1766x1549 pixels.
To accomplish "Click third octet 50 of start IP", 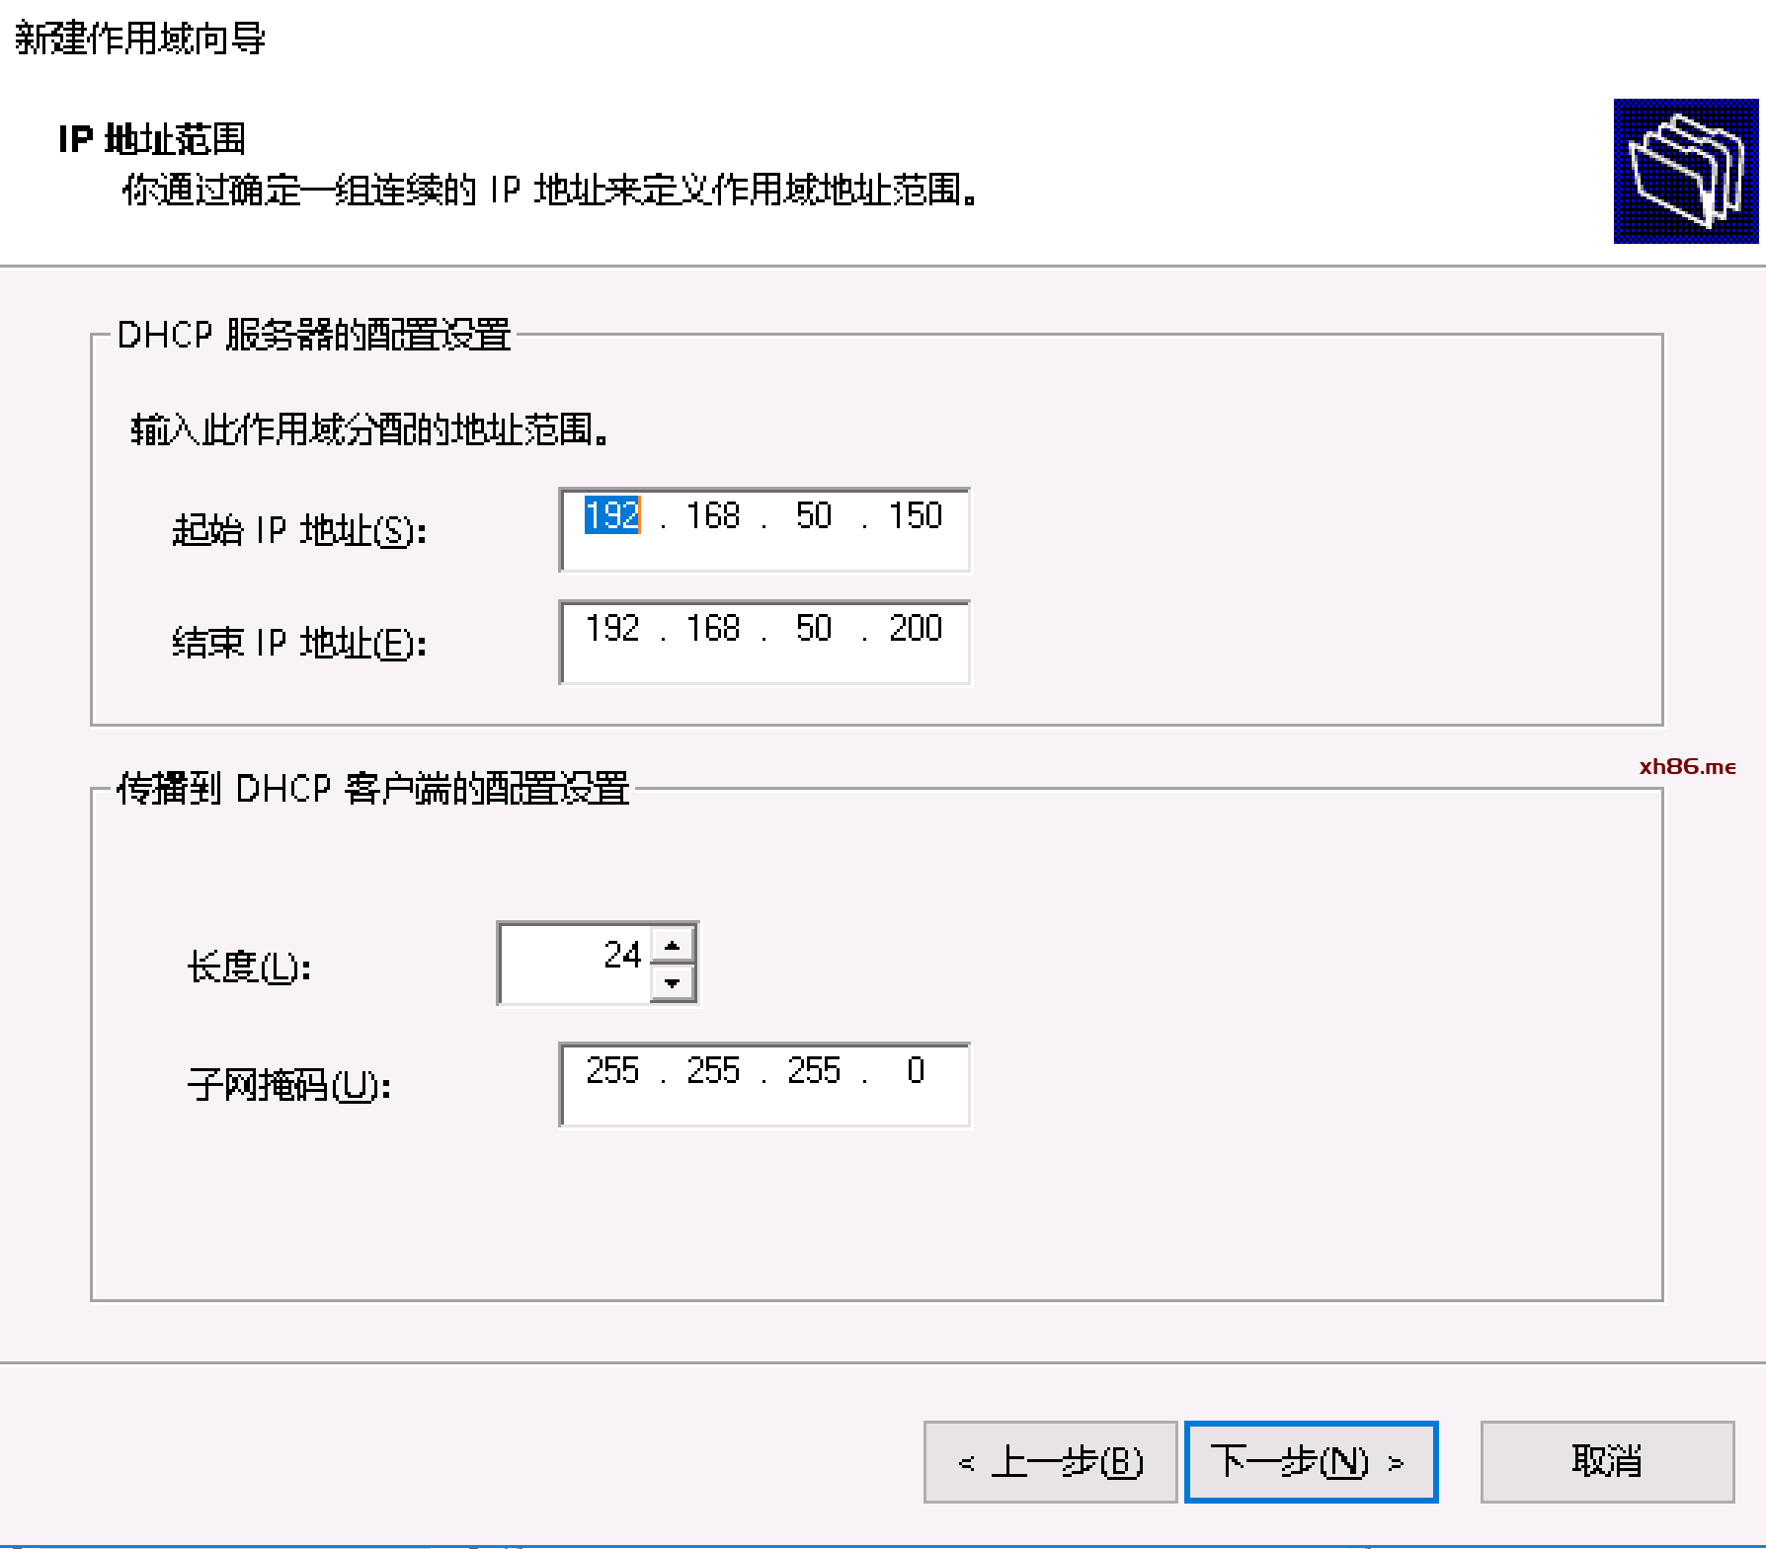I will click(814, 515).
